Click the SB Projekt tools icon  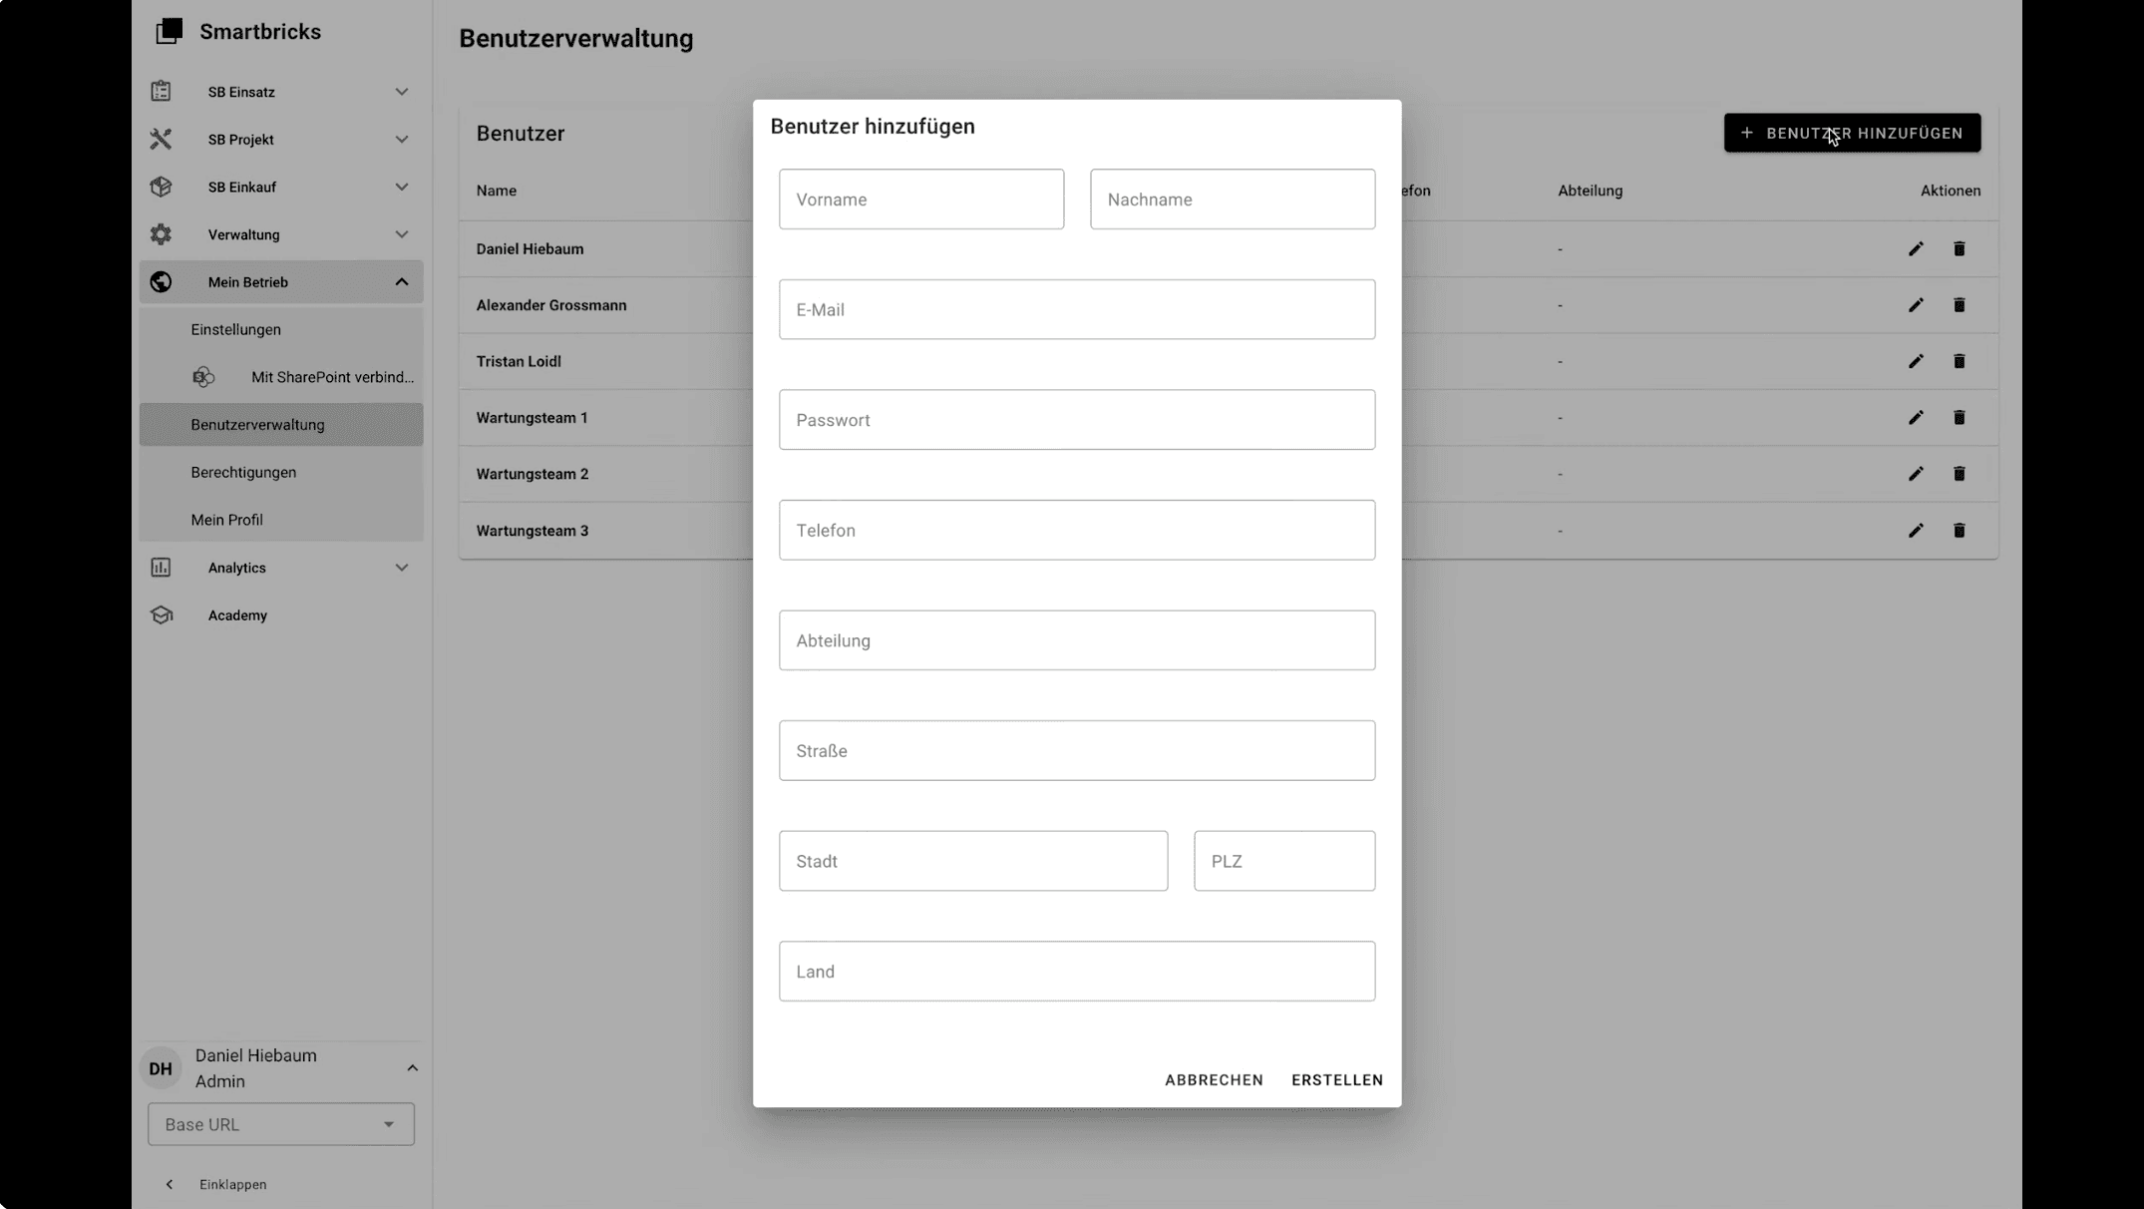coord(161,140)
